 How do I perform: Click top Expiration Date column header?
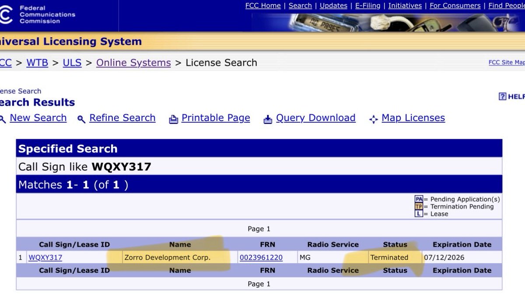pyautogui.click(x=462, y=244)
